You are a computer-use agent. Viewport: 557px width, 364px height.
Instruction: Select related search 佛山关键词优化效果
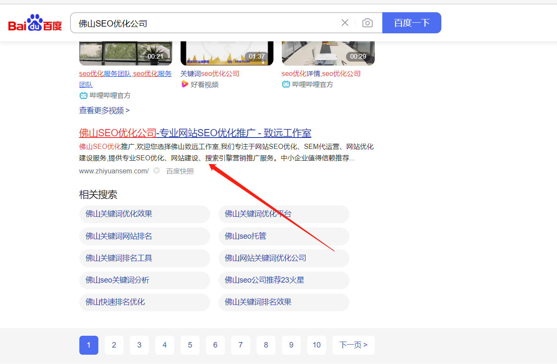pyautogui.click(x=145, y=214)
